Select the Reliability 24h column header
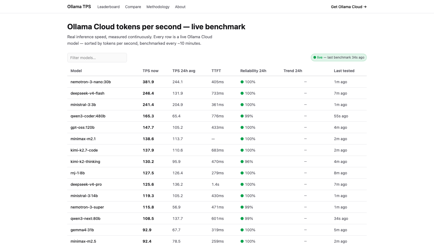The width and height of the screenshot is (434, 244). [x=253, y=71]
